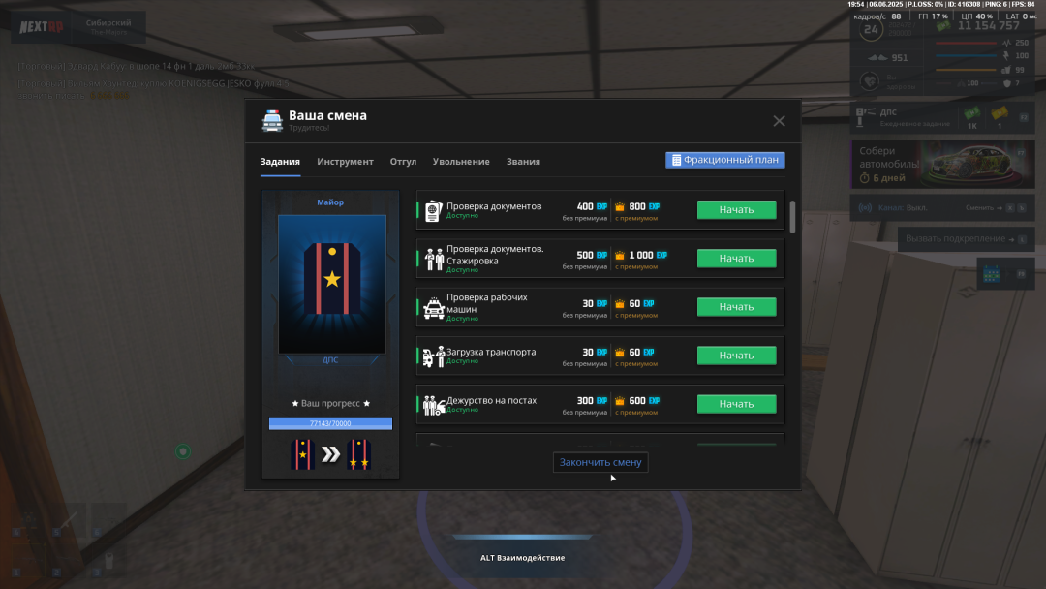
Task: Click the task list scrollbar
Action: pos(792,217)
